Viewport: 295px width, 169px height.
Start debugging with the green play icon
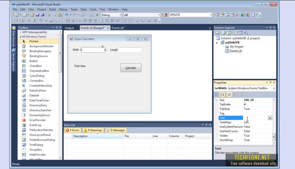click(97, 15)
